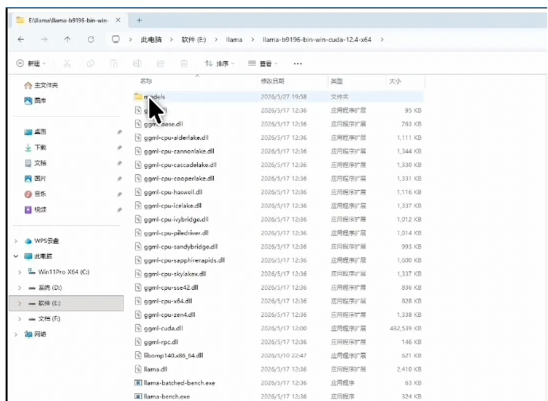Screen dimensions: 548x401
Task: Open 下载 in quick access
Action: (40, 148)
